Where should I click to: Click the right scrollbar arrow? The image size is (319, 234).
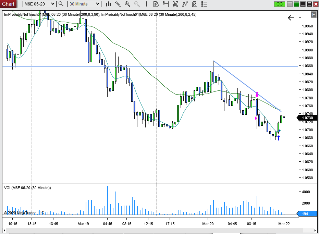[315, 231]
